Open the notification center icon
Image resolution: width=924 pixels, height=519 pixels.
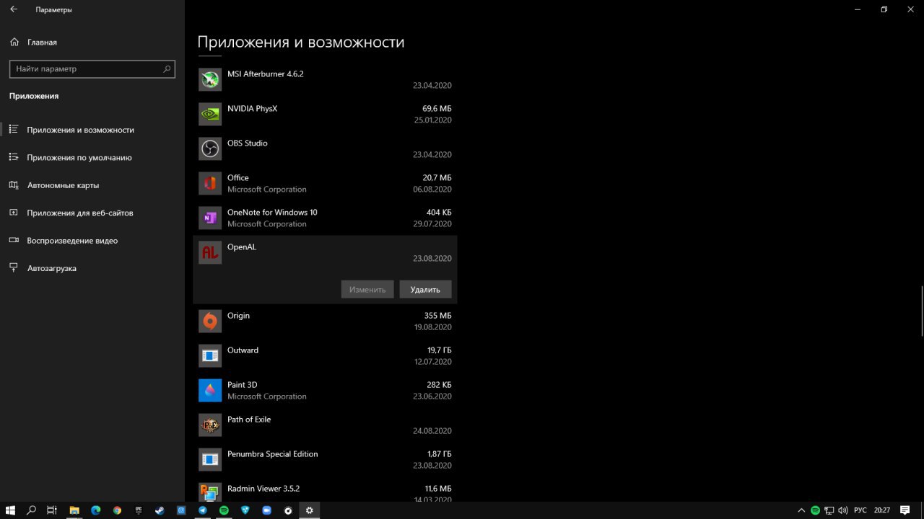[x=905, y=510]
